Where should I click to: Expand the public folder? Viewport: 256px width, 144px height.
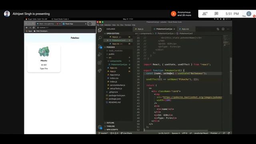pos(112,54)
